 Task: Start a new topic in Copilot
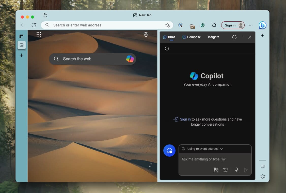coord(169,151)
